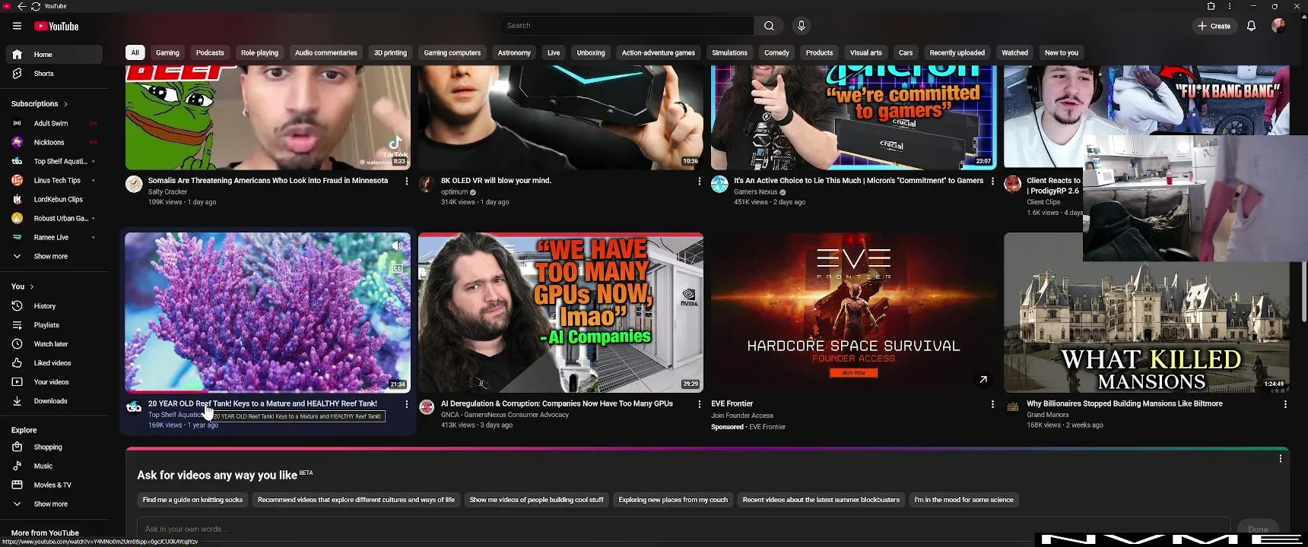Select the Astronomy filter chip

point(514,53)
